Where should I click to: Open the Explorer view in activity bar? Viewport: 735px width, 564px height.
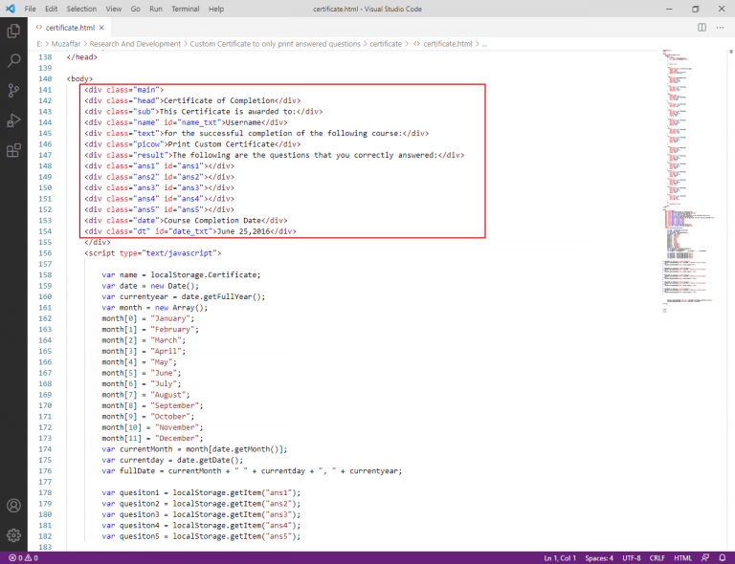13,32
